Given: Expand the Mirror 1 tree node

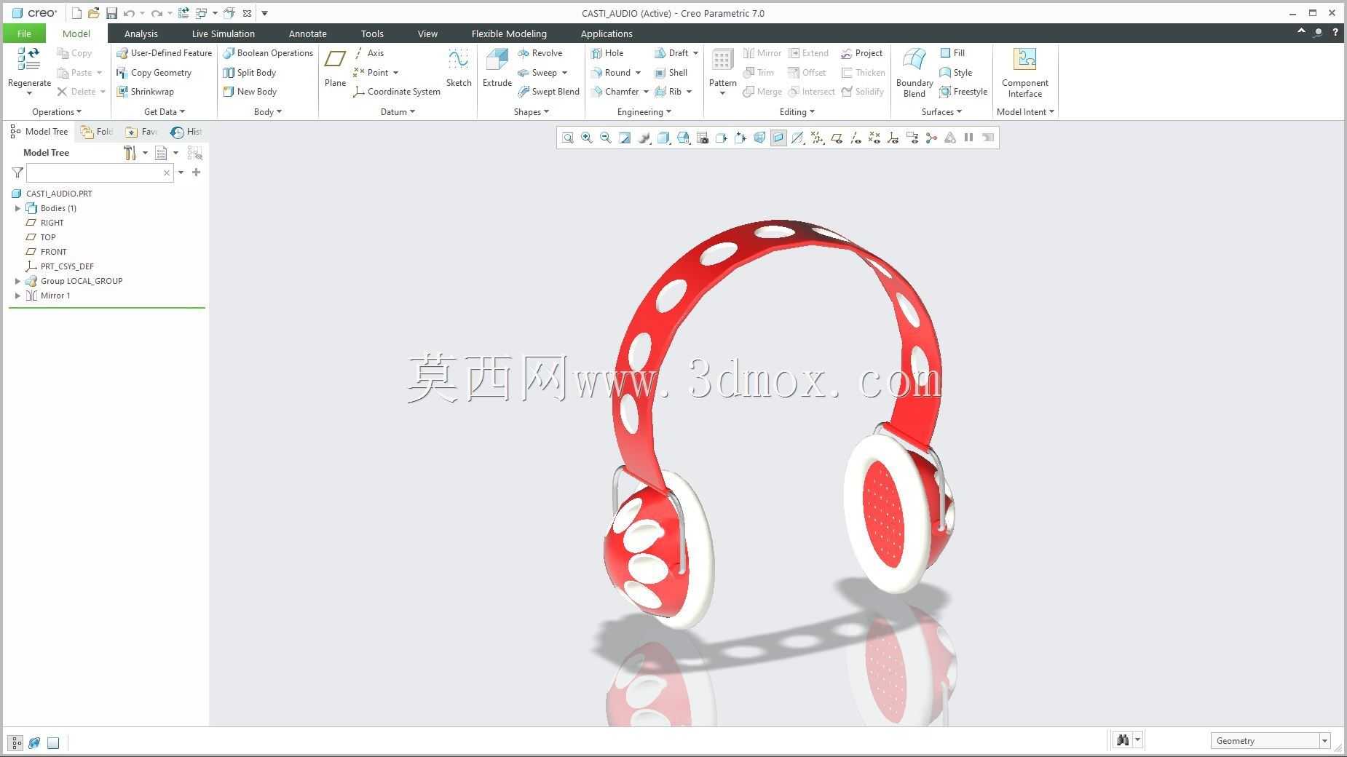Looking at the screenshot, I should (17, 296).
